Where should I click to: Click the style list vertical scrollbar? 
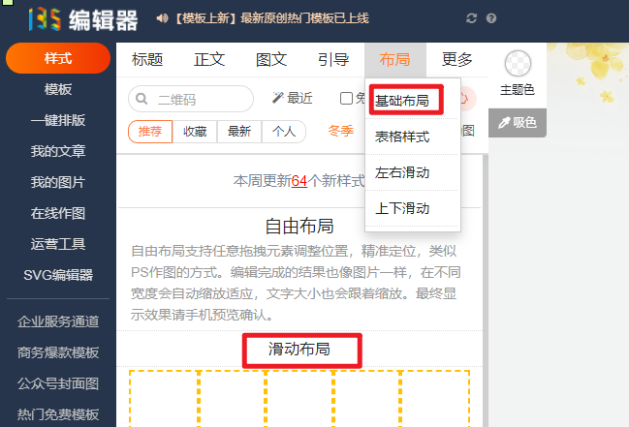point(486,290)
